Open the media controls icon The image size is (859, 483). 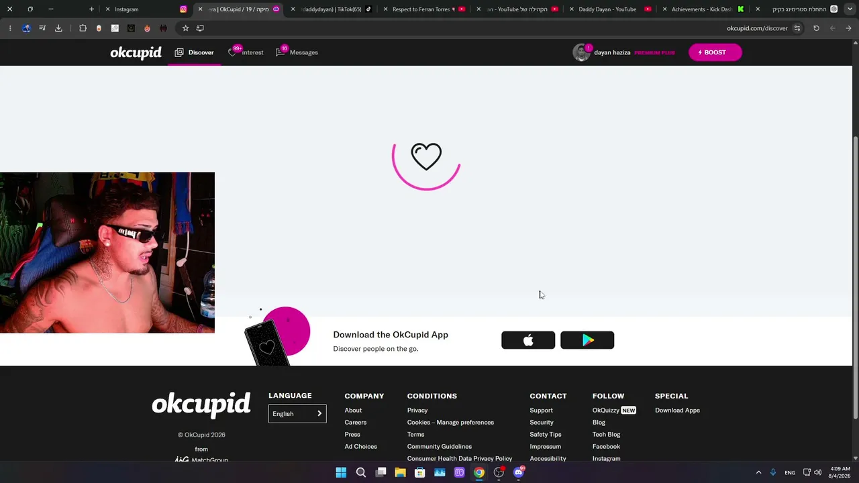[x=42, y=28]
